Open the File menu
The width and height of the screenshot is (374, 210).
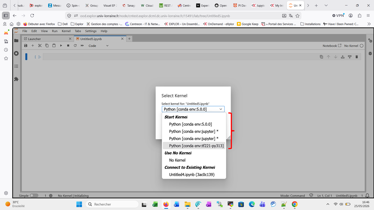[25, 31]
